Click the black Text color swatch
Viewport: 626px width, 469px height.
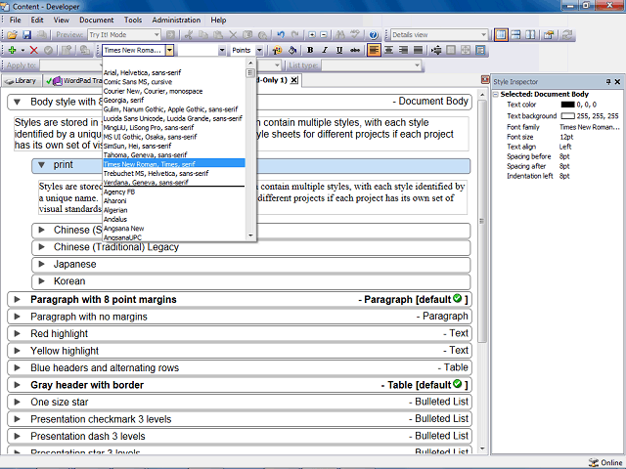tap(567, 105)
